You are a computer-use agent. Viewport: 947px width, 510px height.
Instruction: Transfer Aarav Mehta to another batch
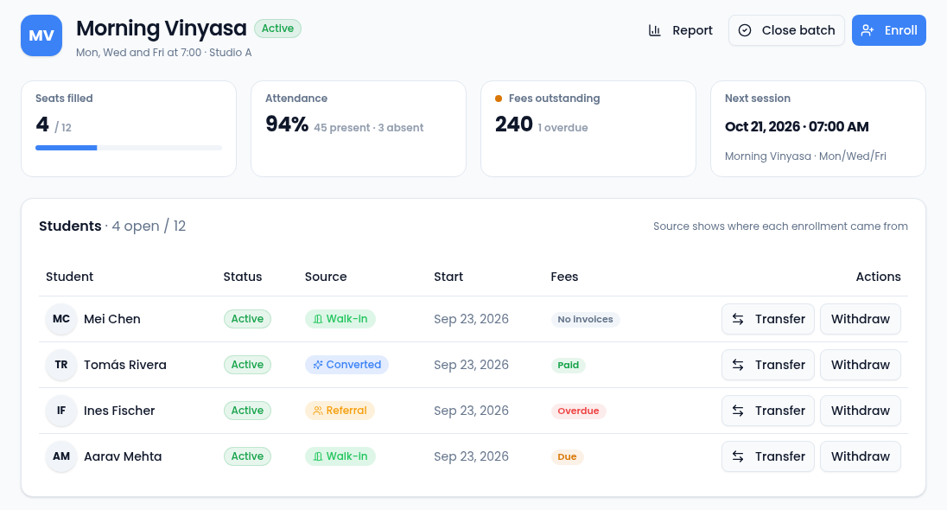click(x=767, y=456)
